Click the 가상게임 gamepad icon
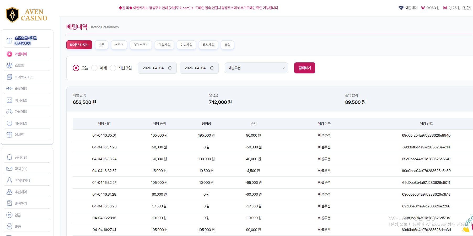Screen dimensions: 473x236 click(9, 112)
